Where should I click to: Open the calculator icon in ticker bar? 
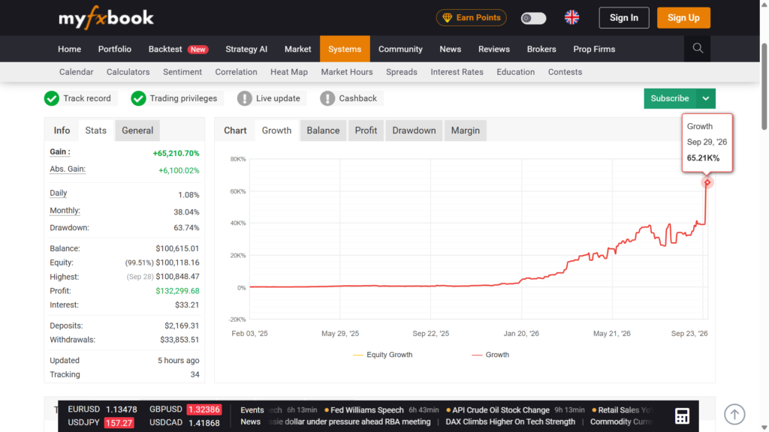pyautogui.click(x=682, y=415)
